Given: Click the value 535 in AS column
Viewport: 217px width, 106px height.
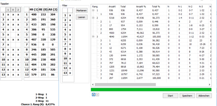Looking at the screenshot, I should pyautogui.click(x=53, y=29).
